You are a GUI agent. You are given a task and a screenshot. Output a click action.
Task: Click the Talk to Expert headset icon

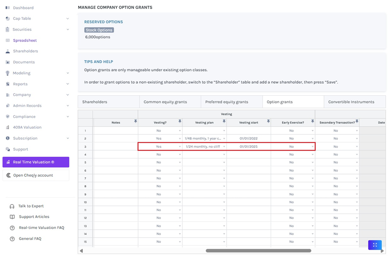12,206
